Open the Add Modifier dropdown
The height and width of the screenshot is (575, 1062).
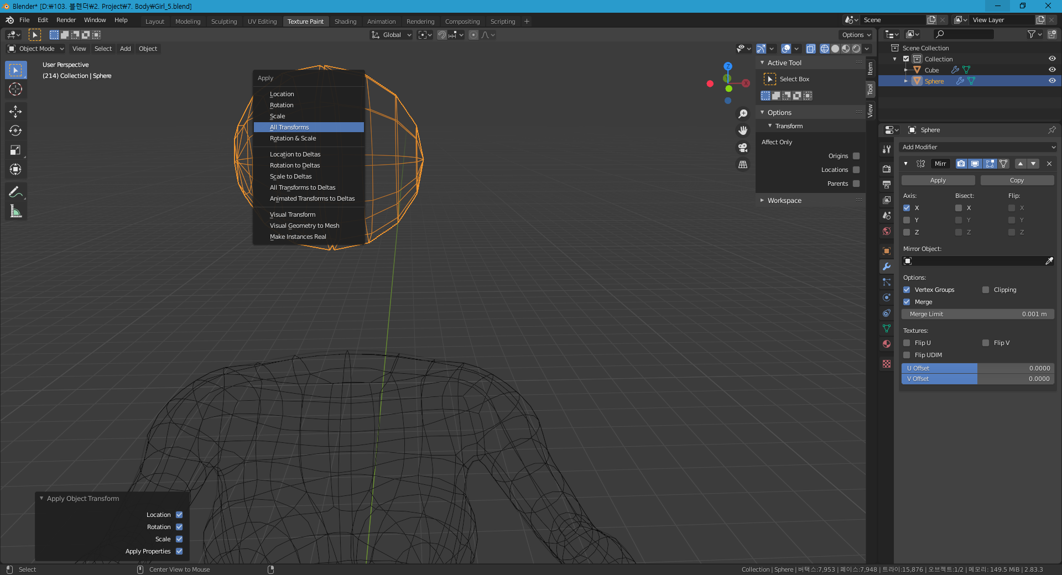pos(978,147)
